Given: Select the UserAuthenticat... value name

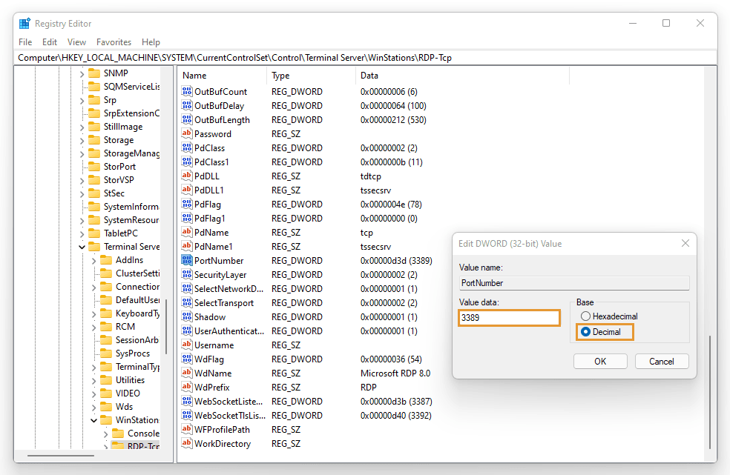Looking at the screenshot, I should coord(229,330).
